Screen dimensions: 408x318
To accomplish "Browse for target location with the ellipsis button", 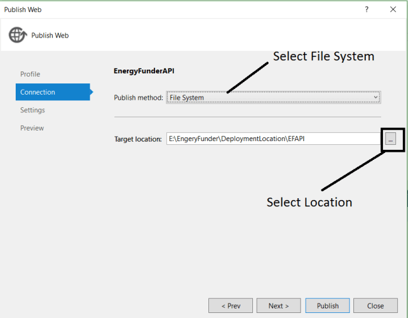I will [x=390, y=140].
